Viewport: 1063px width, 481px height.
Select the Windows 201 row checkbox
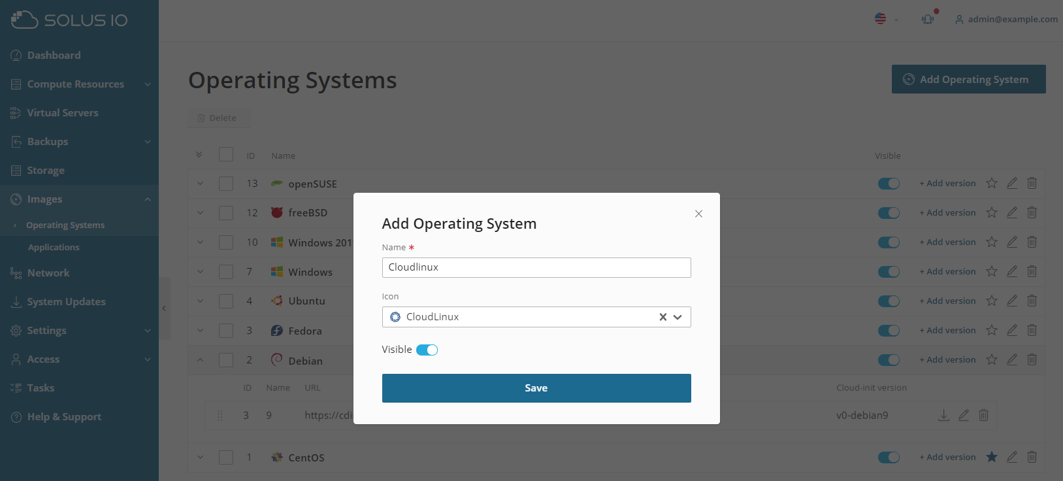click(x=226, y=242)
